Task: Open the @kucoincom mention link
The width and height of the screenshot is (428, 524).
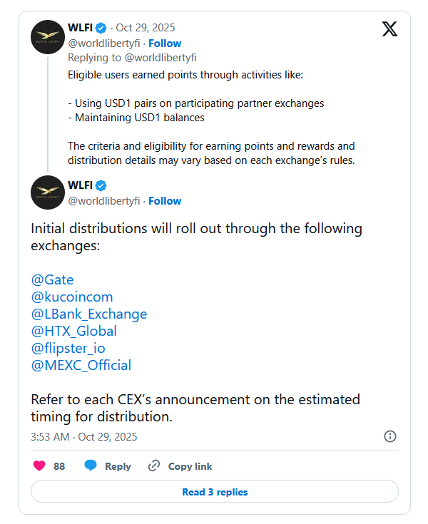Action: tap(72, 297)
